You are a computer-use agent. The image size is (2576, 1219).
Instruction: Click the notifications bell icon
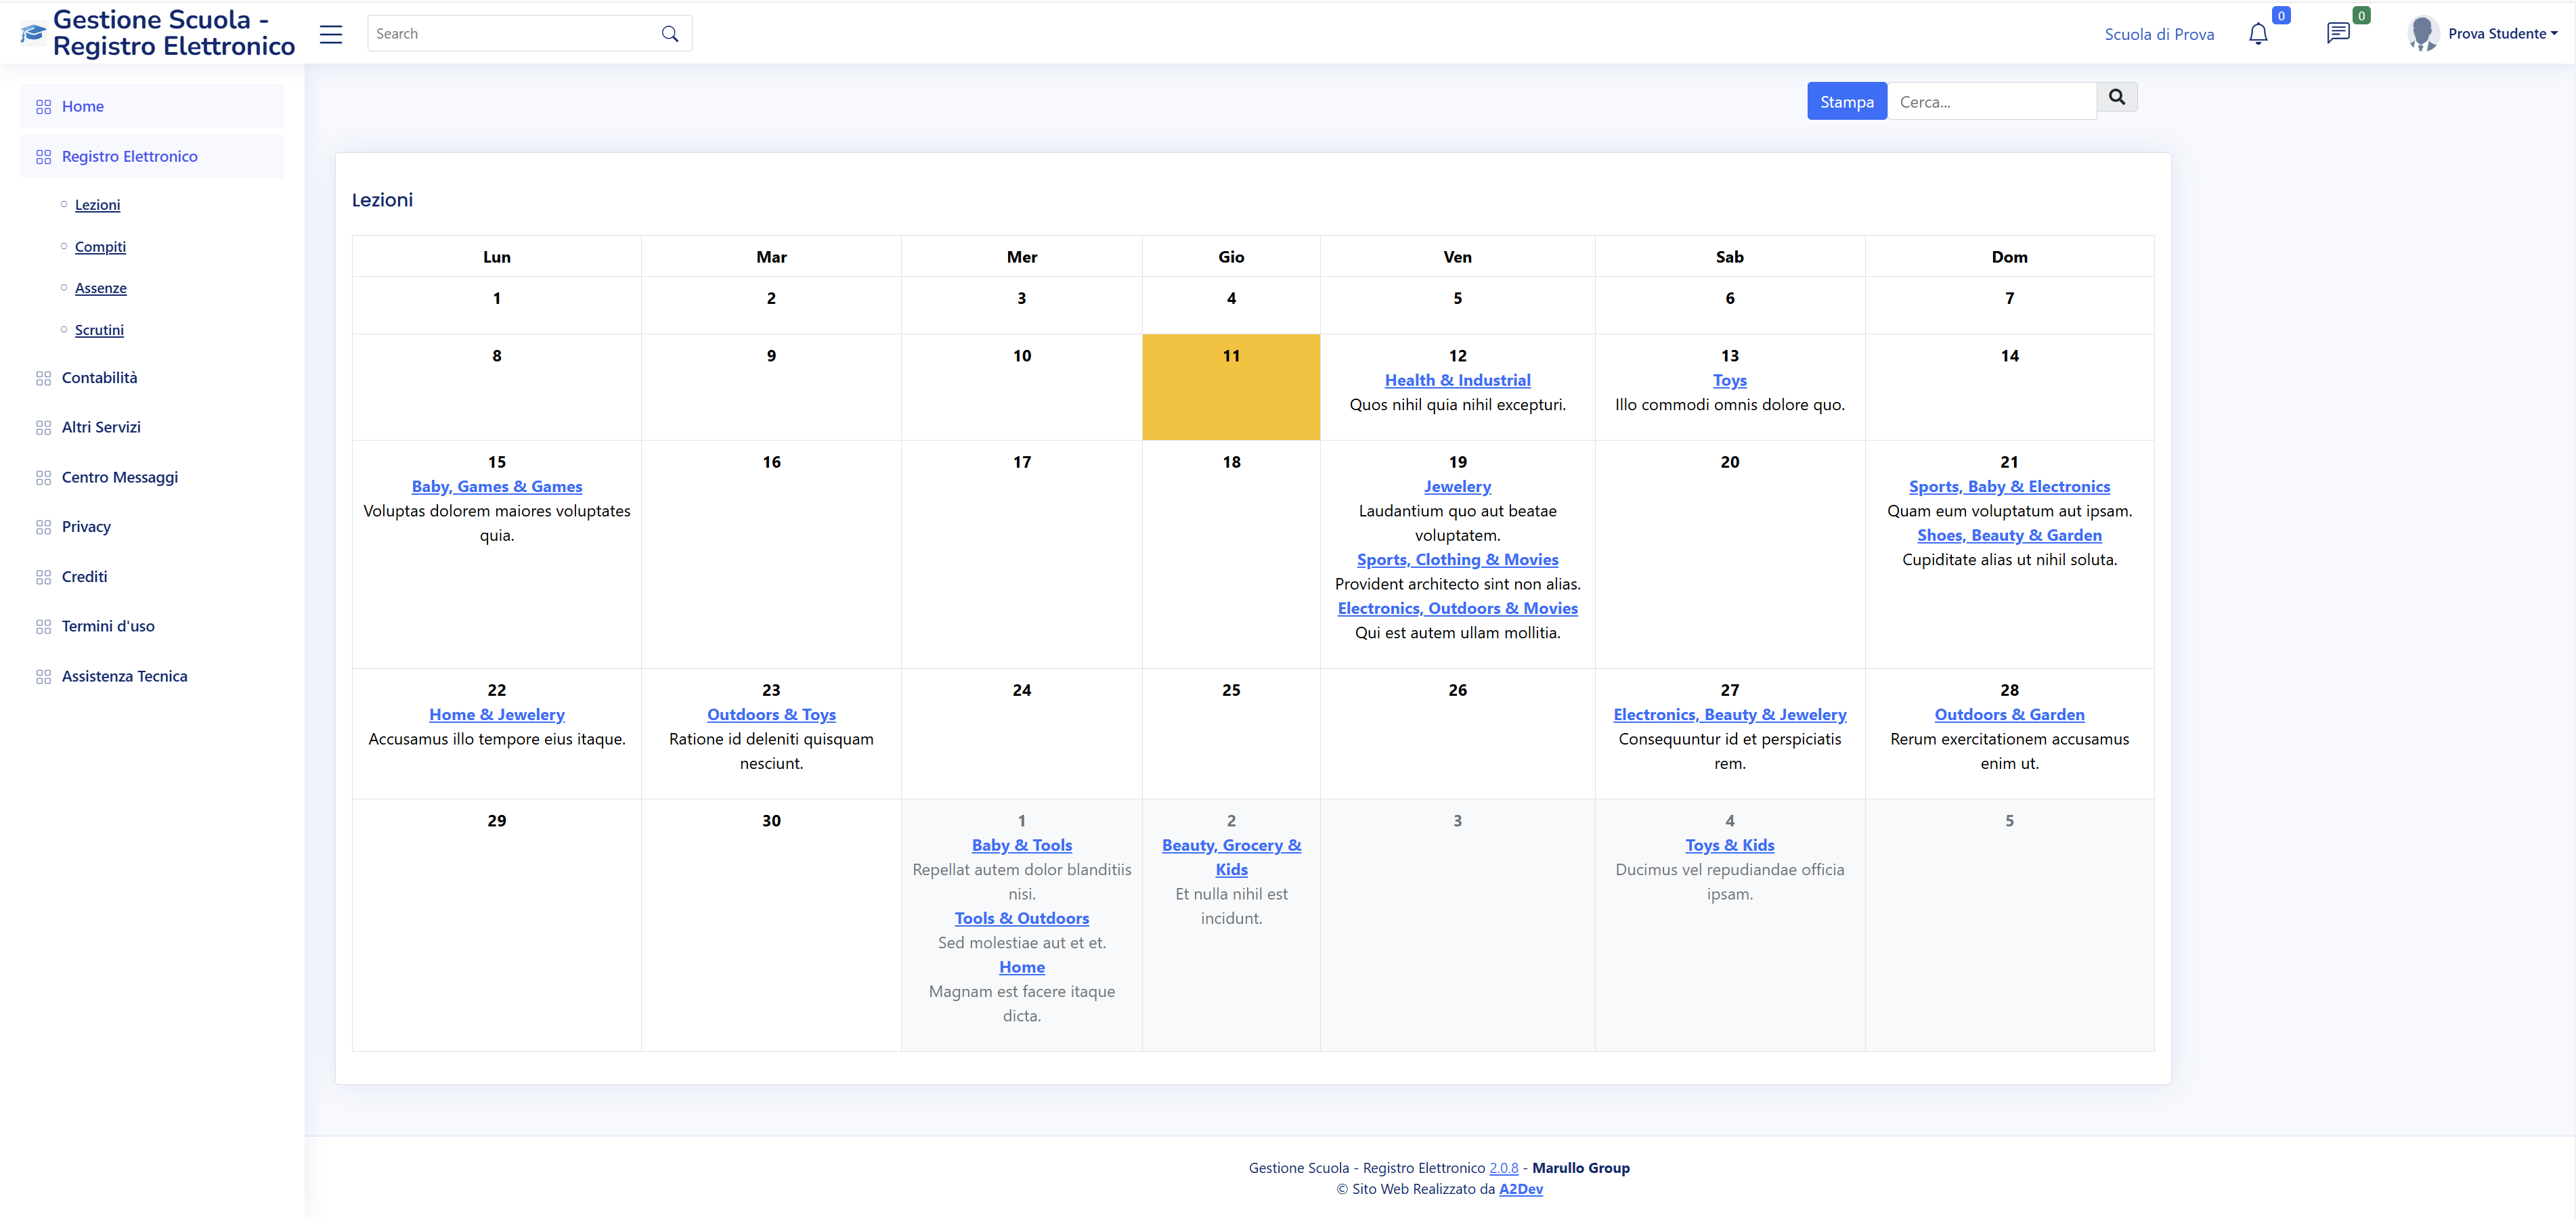(2257, 34)
